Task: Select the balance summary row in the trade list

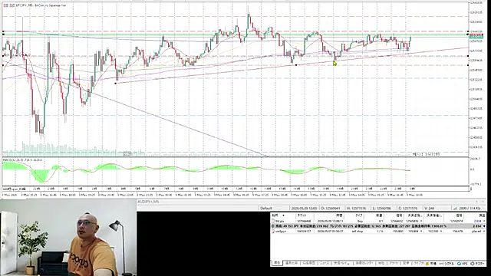Action: click(378, 226)
